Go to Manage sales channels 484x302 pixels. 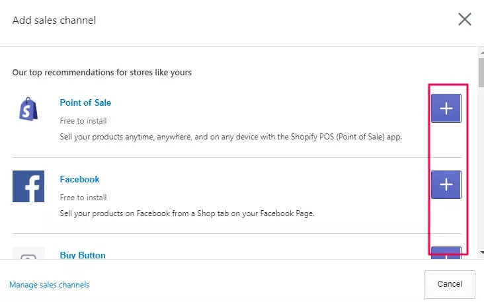coord(49,285)
